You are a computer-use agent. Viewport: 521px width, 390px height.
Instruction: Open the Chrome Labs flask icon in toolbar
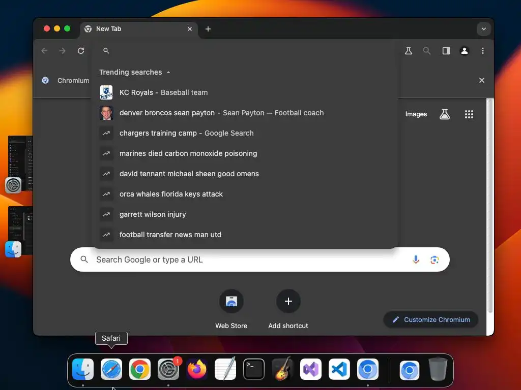pyautogui.click(x=409, y=51)
